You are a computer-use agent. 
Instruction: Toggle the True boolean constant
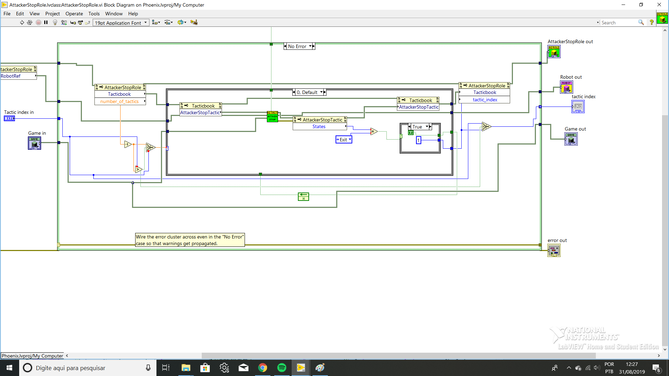click(x=411, y=133)
